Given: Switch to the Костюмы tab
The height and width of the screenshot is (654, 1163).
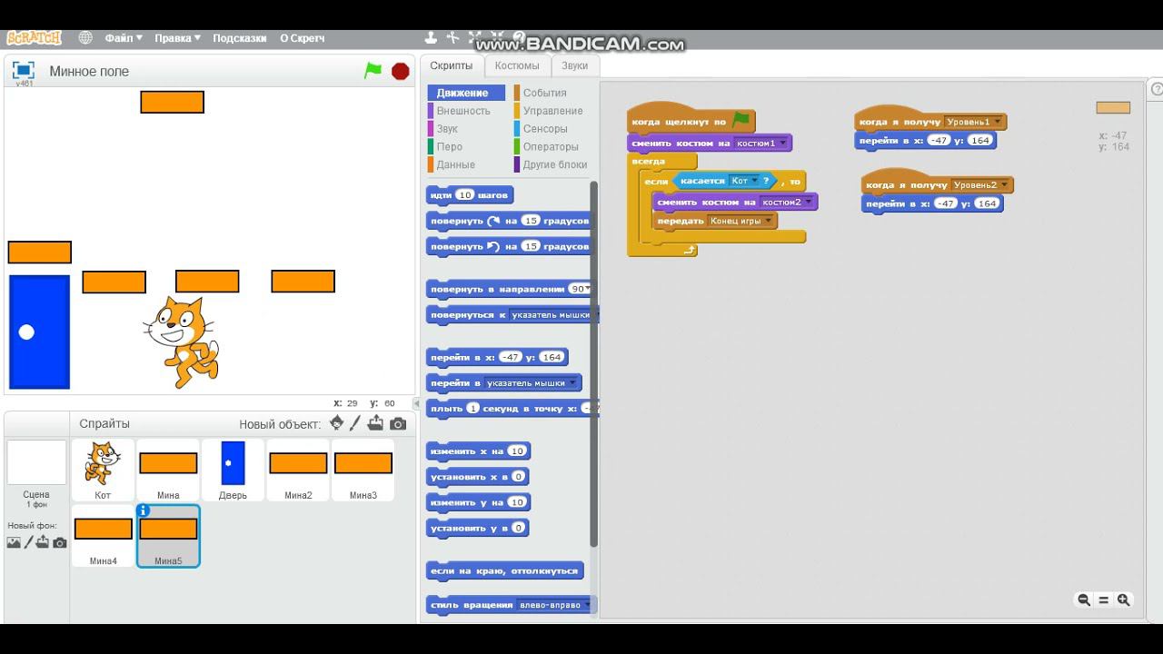Looking at the screenshot, I should coord(517,65).
